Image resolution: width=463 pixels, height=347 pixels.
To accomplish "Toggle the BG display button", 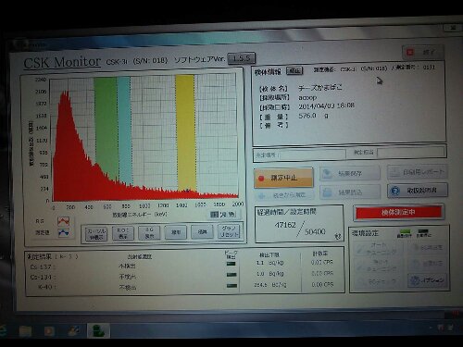I will [x=149, y=233].
